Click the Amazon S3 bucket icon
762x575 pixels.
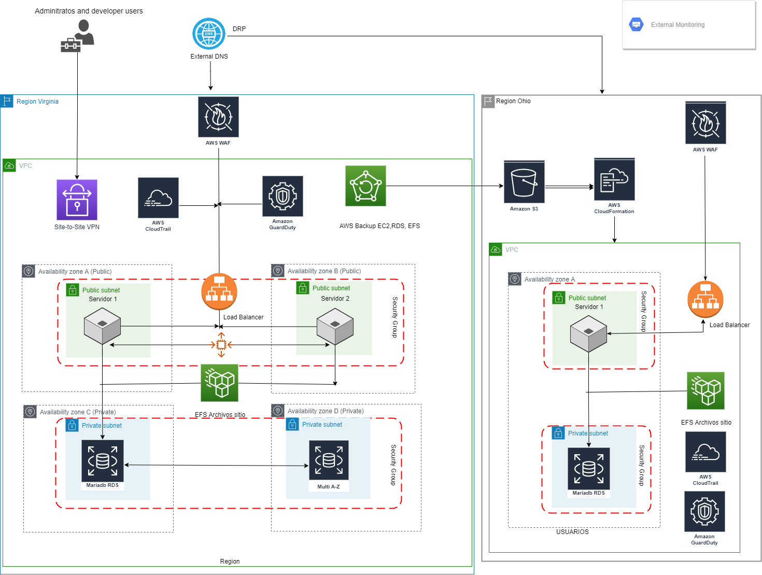[x=524, y=182]
